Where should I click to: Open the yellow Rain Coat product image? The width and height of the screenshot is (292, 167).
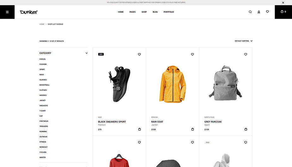[173, 84]
